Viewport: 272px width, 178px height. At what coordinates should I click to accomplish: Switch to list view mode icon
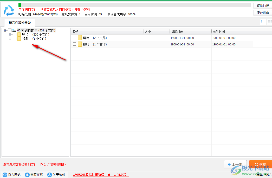pos(263,22)
